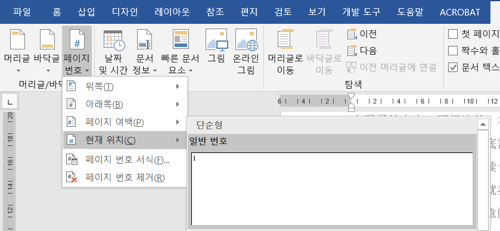This screenshot has width=500, height=231.
Task: Switch to the 개발 도구 developer tab
Action: point(361,12)
